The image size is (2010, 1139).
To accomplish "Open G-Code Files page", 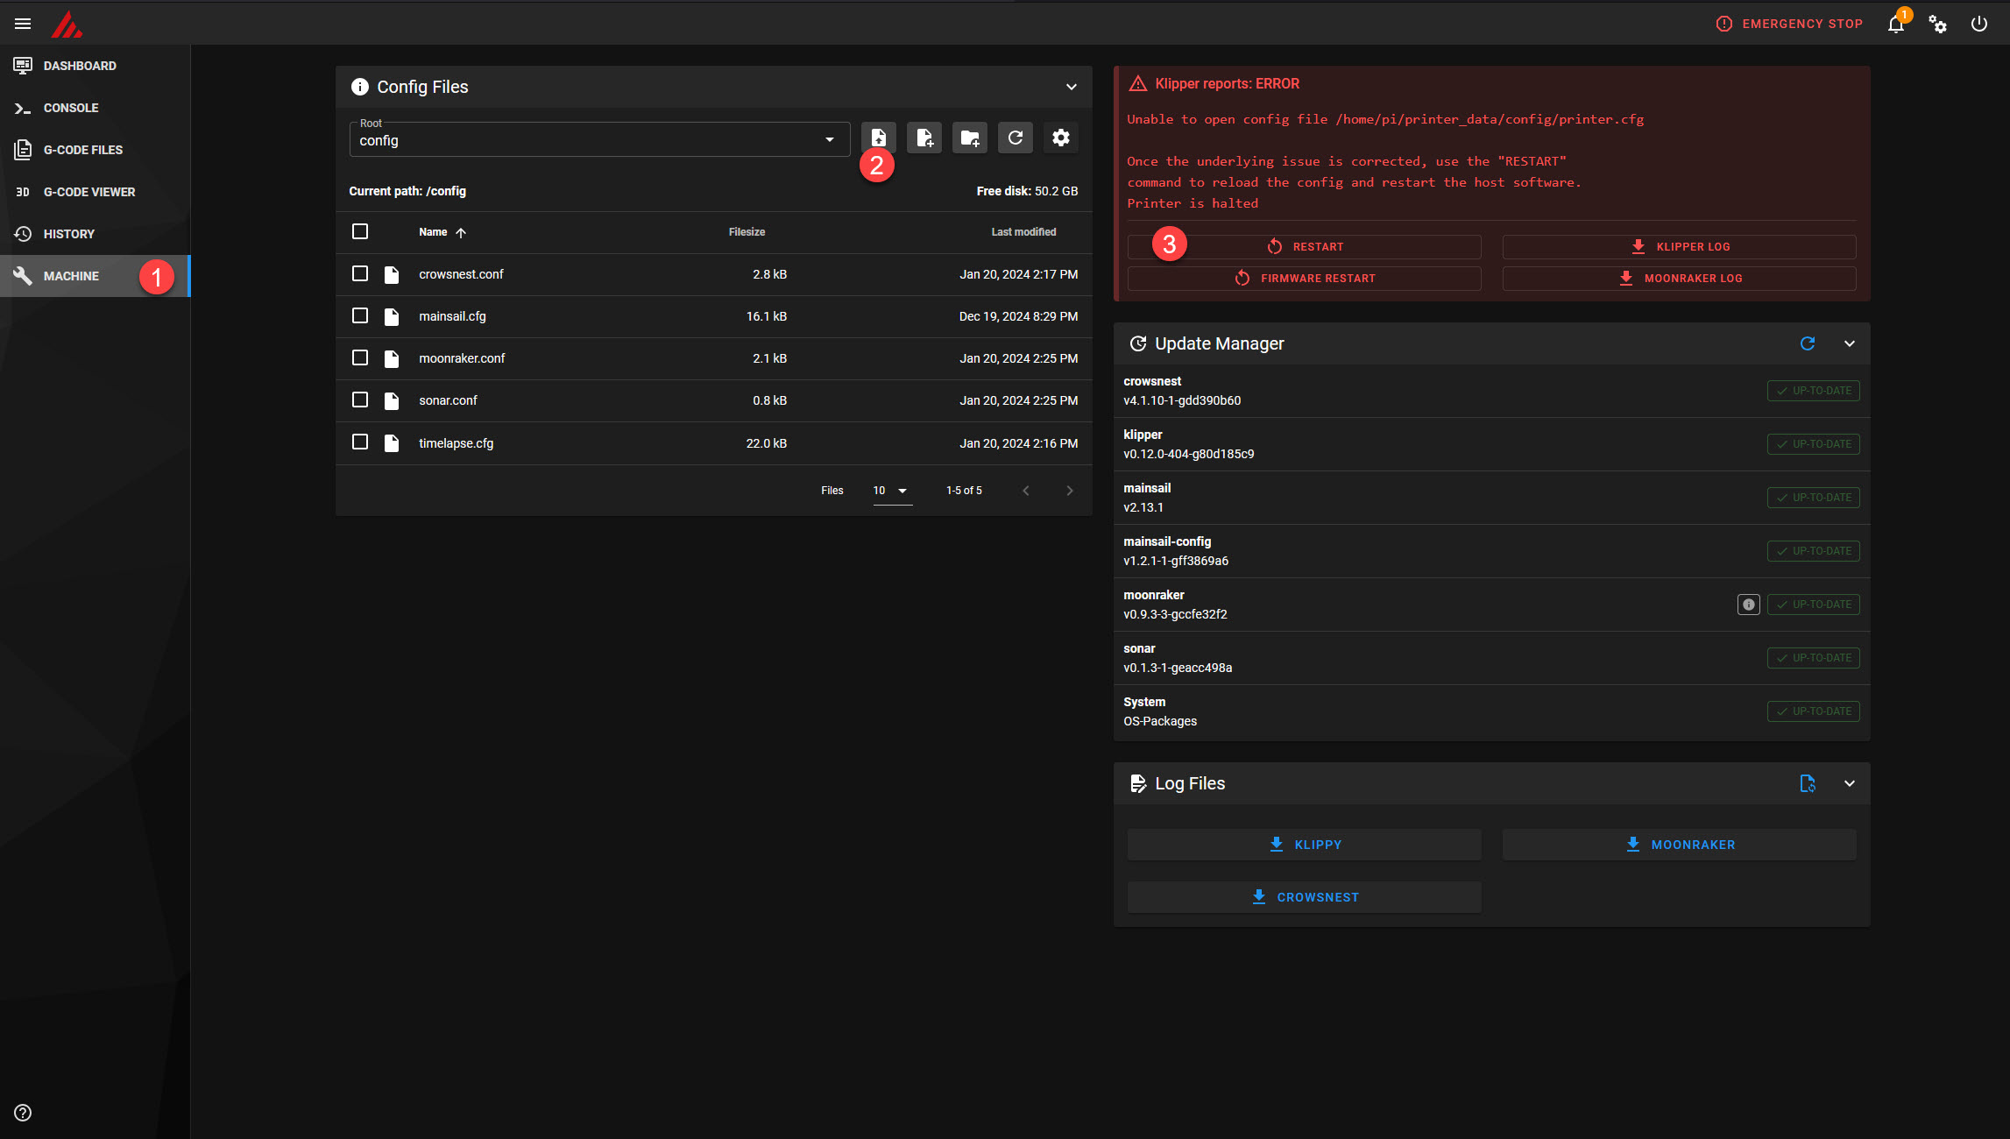I will [x=95, y=150].
